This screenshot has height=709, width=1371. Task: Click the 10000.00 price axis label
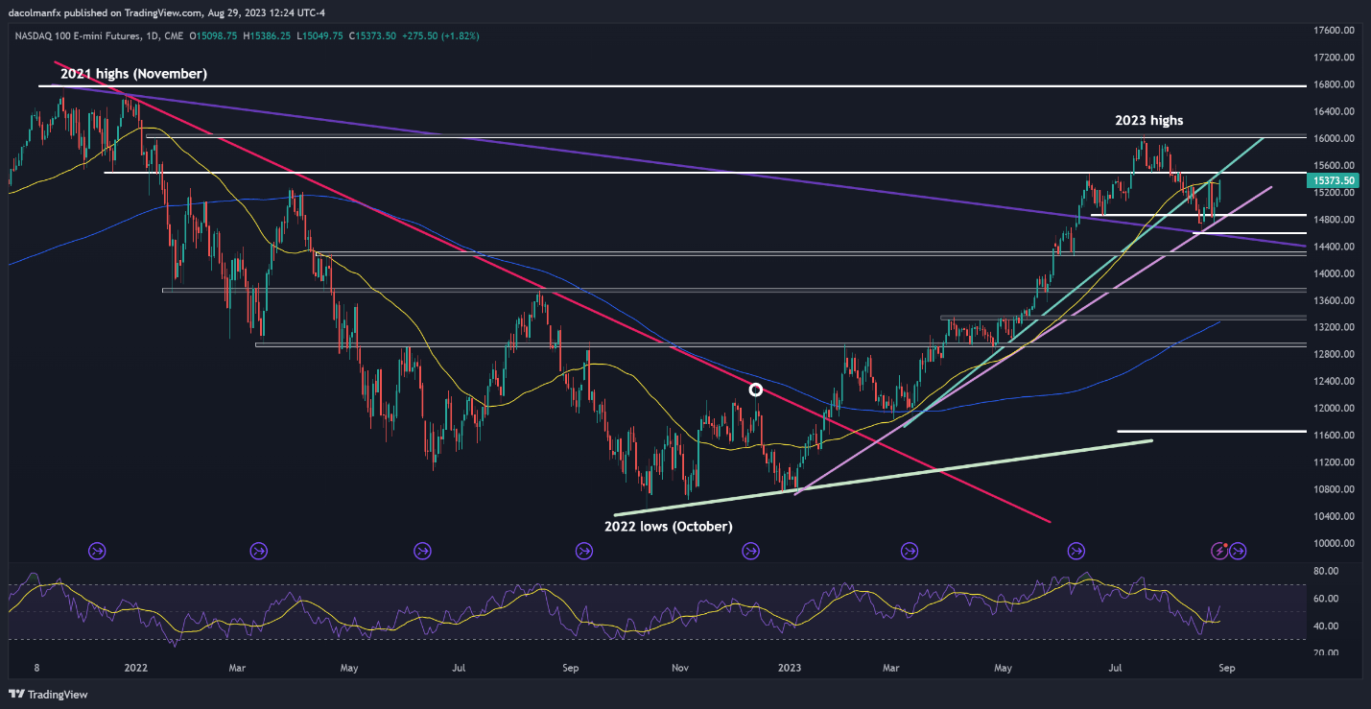(1336, 543)
